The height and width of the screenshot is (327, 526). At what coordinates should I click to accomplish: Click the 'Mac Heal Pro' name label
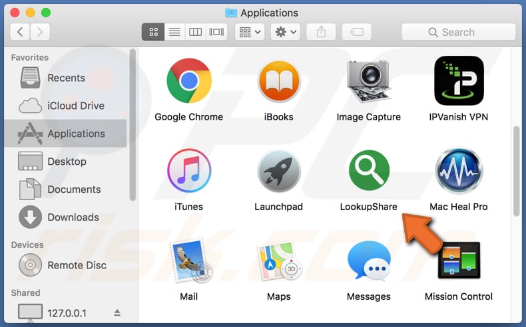(x=459, y=207)
